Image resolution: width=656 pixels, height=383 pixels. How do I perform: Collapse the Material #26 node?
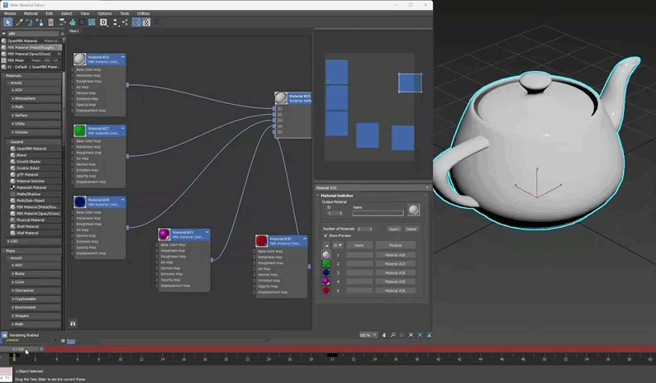pyautogui.click(x=122, y=57)
